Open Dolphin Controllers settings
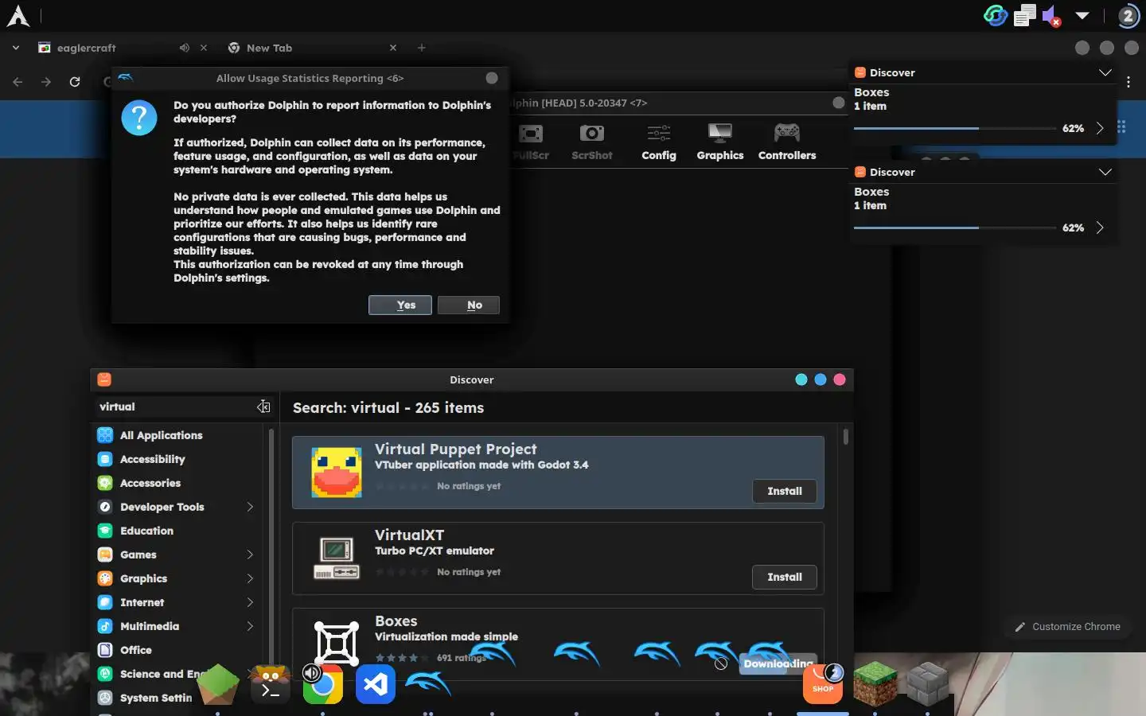The width and height of the screenshot is (1146, 716). click(x=787, y=142)
